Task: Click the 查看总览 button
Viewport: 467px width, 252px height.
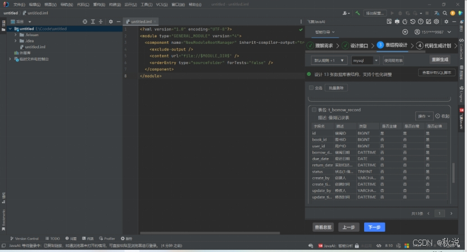Action: pos(323,227)
